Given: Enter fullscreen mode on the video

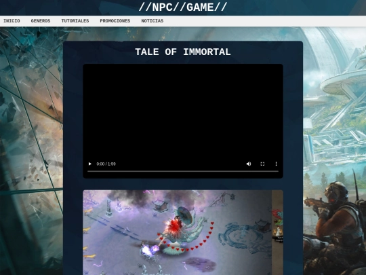Looking at the screenshot, I should (262, 164).
